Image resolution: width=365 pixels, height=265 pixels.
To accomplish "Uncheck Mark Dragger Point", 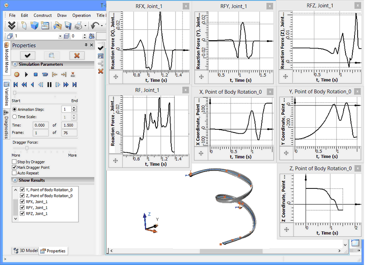I will pyautogui.click(x=14, y=167).
